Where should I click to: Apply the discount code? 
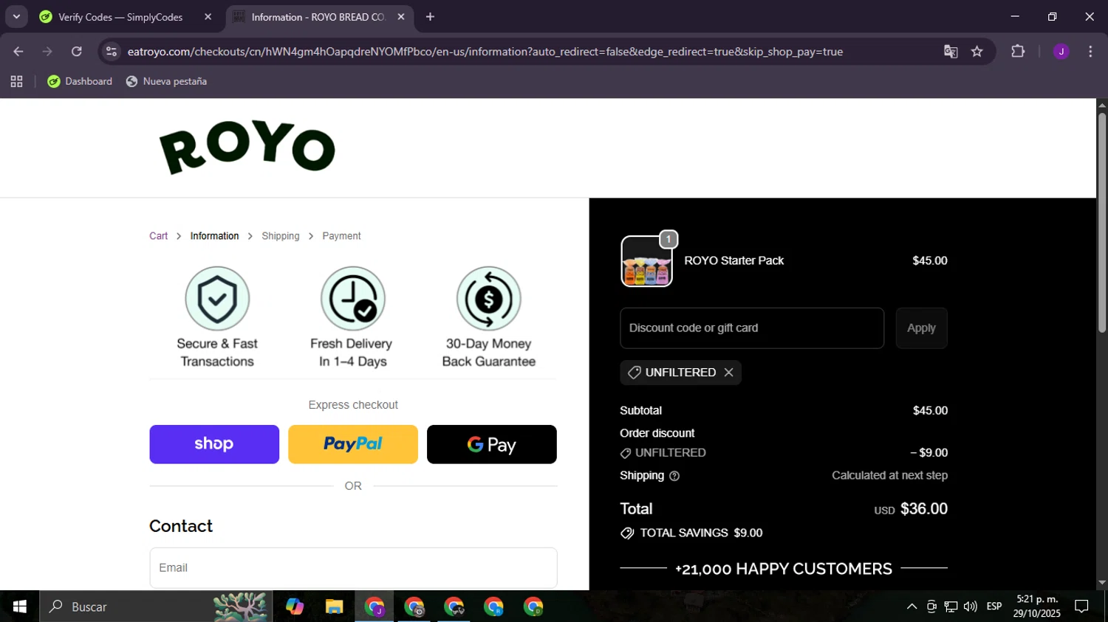pyautogui.click(x=921, y=328)
